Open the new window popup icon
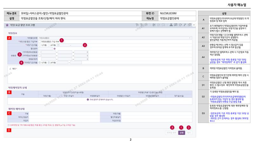254x142 pixels. pyautogui.click(x=189, y=25)
